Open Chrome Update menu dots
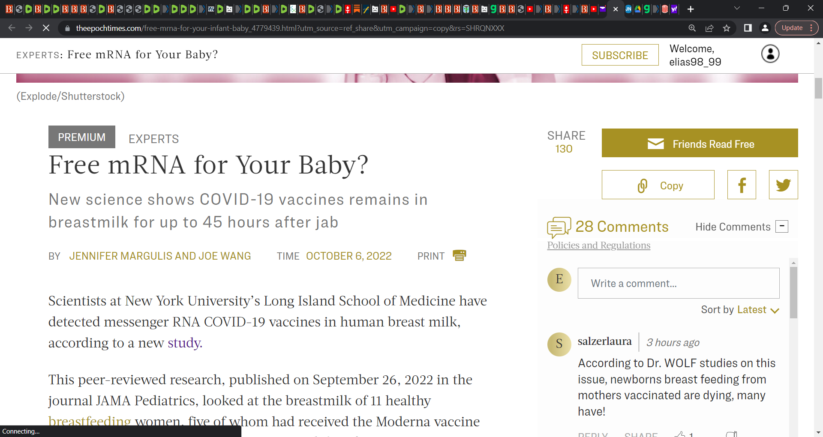Viewport: 823px width, 437px height. (x=811, y=28)
